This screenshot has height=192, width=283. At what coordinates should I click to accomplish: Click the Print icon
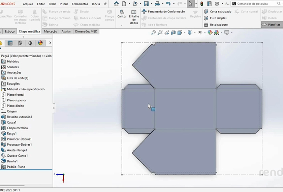pyautogui.click(x=157, y=4)
